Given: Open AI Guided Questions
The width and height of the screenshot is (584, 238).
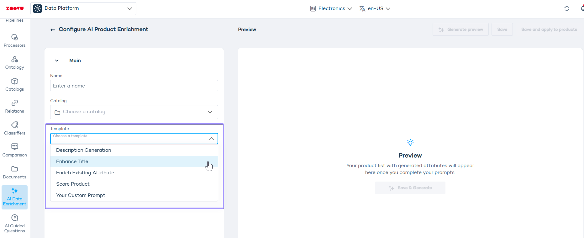Looking at the screenshot, I should click(x=14, y=224).
